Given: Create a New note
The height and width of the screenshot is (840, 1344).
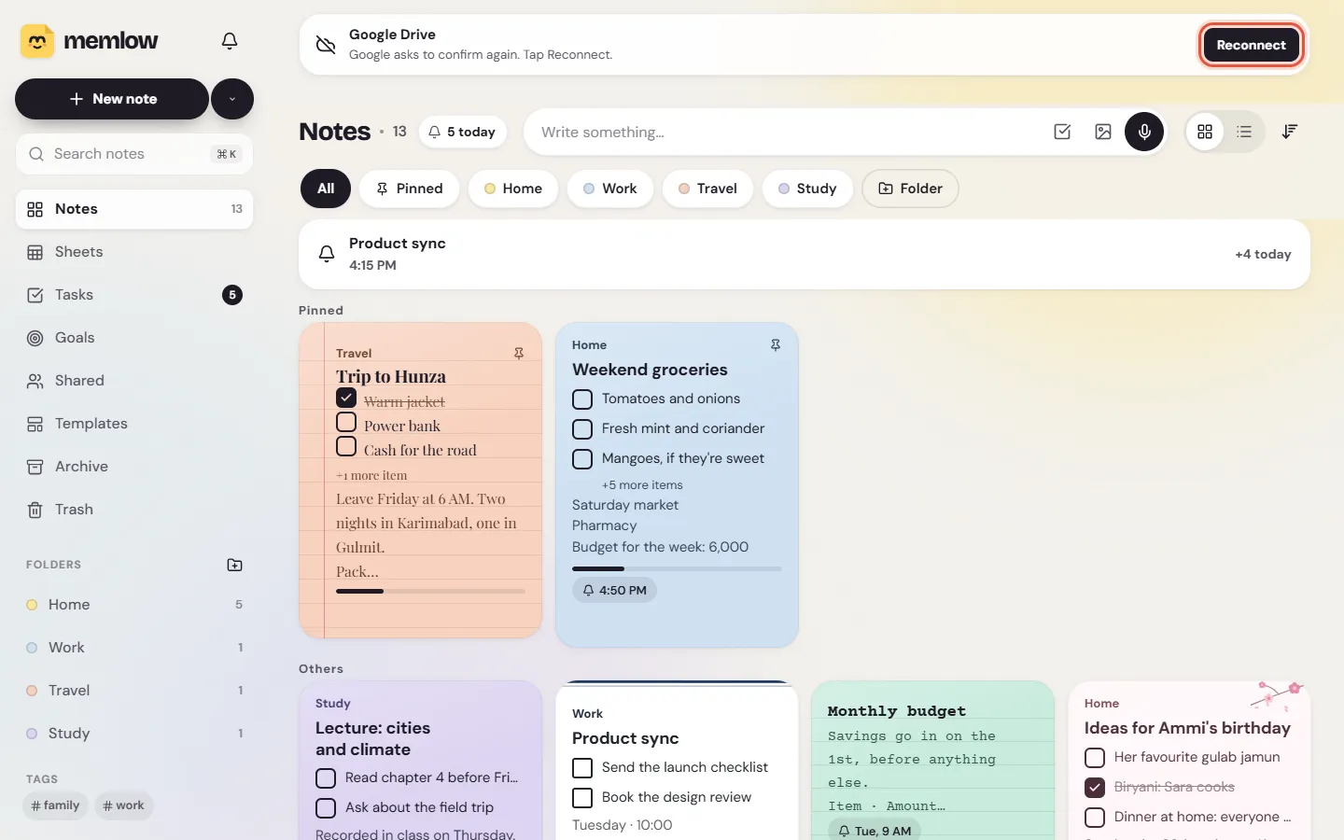Looking at the screenshot, I should click(112, 99).
